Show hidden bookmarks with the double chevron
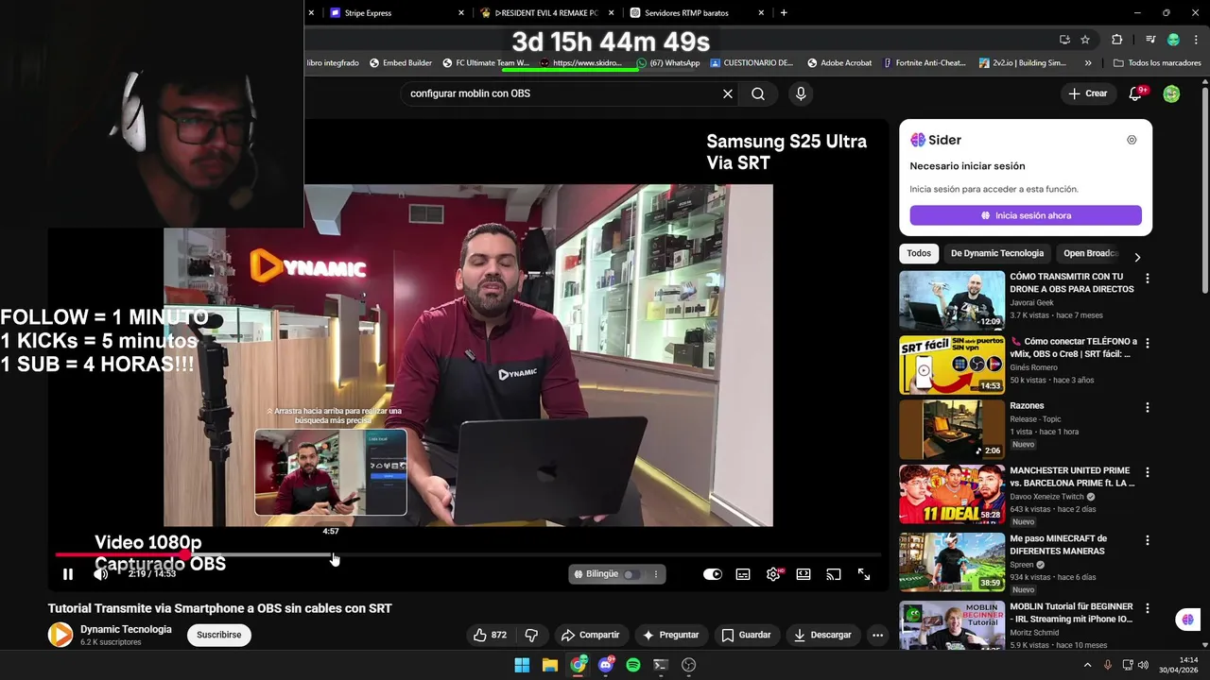The image size is (1210, 680). 1088,63
